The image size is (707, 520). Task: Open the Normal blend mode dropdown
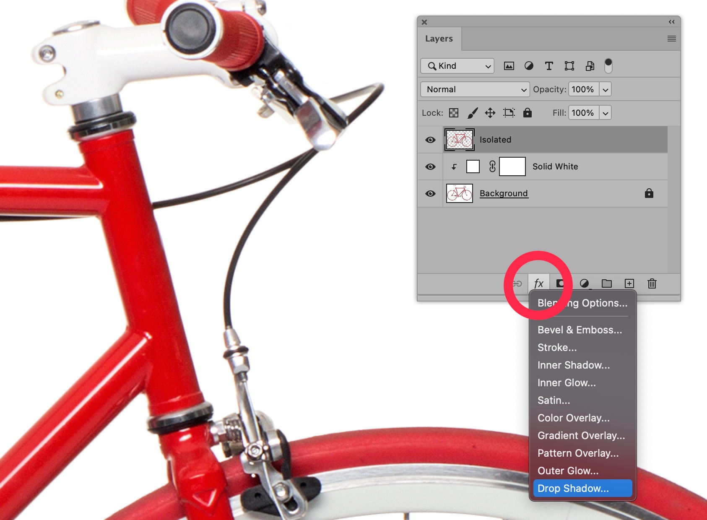(x=475, y=89)
